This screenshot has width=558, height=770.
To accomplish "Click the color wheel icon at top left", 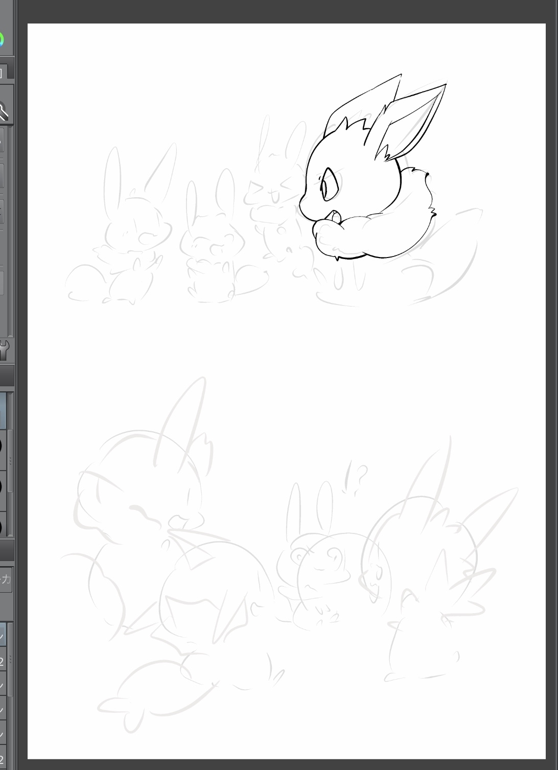I will [2, 40].
